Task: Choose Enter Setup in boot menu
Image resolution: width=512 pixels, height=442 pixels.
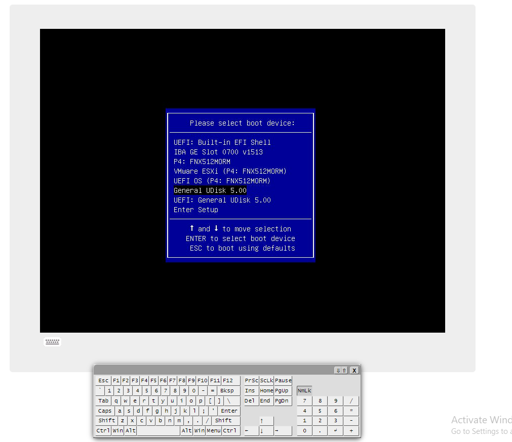Action: (x=195, y=210)
